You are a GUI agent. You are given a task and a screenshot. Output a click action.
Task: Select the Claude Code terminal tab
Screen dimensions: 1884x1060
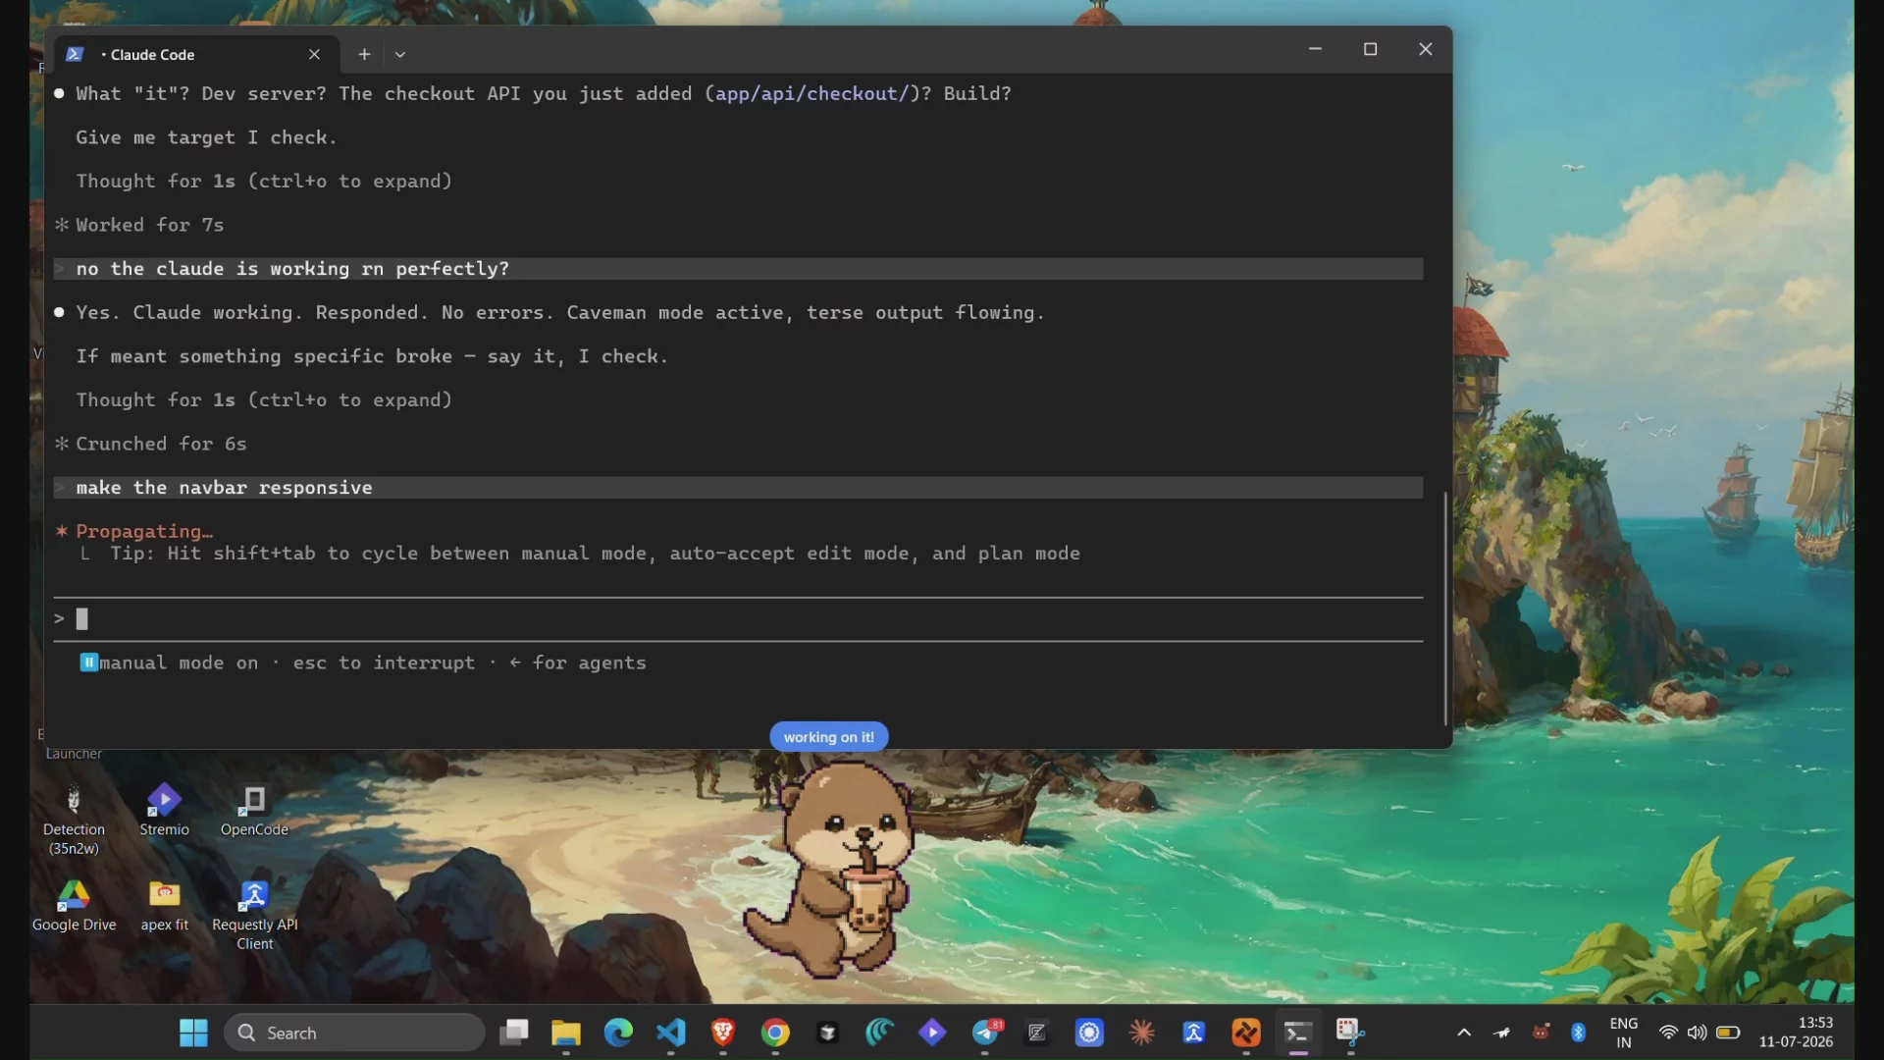pyautogui.click(x=196, y=54)
